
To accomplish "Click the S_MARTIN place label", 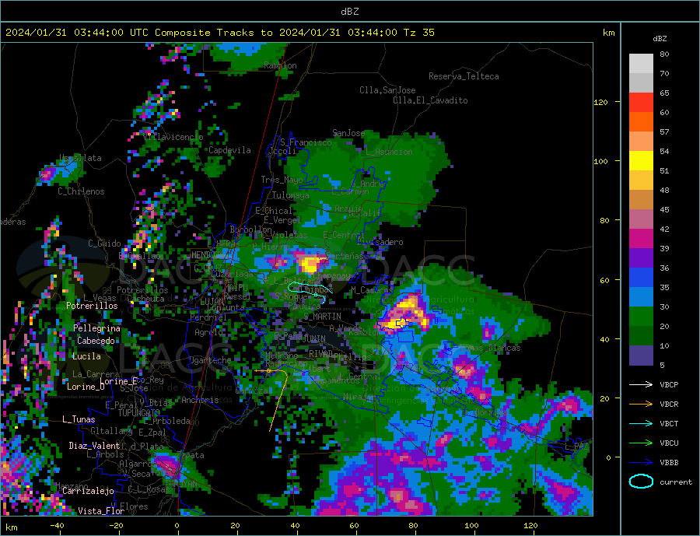I will click(322, 317).
